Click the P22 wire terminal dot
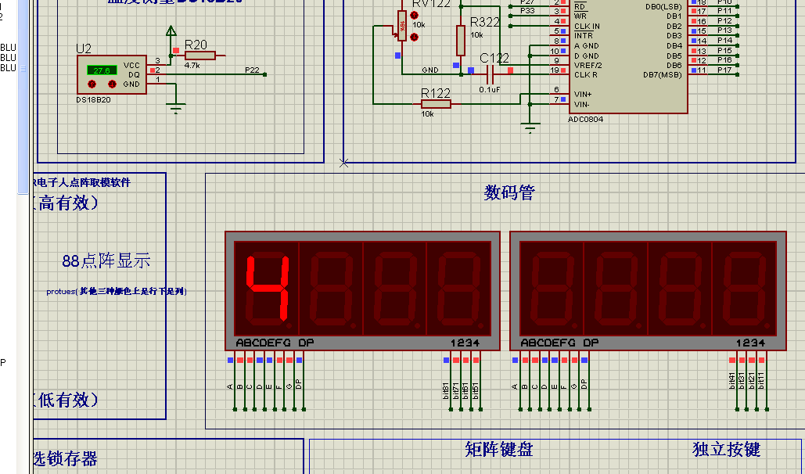805x474 pixels. 264,75
